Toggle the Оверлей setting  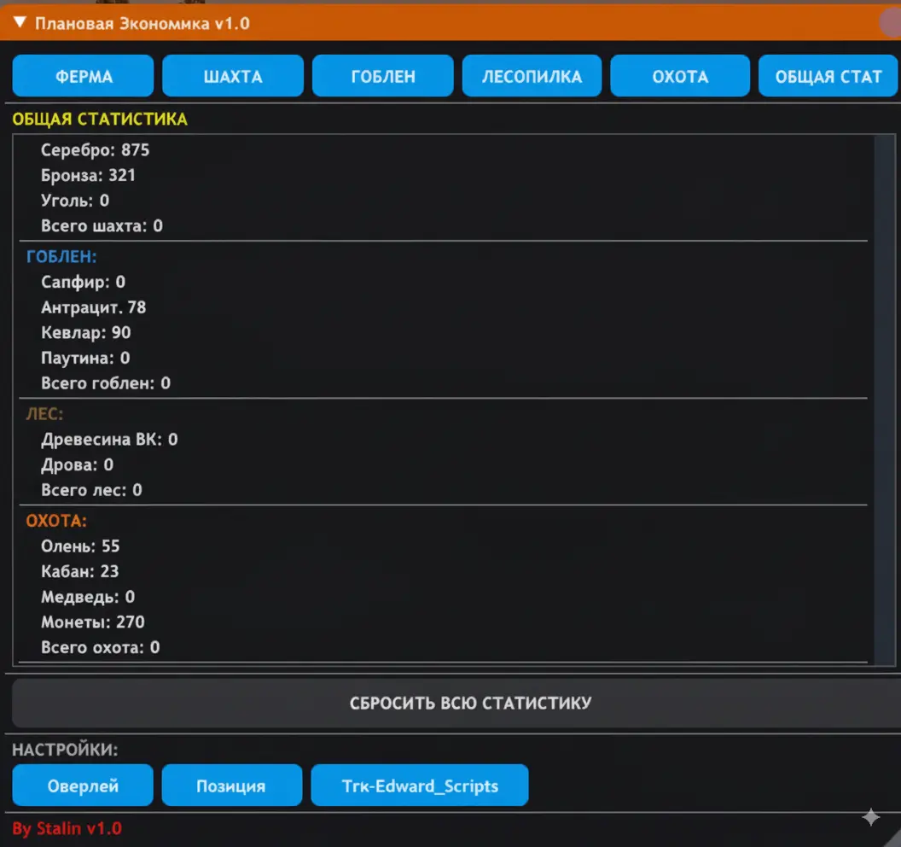(x=83, y=786)
